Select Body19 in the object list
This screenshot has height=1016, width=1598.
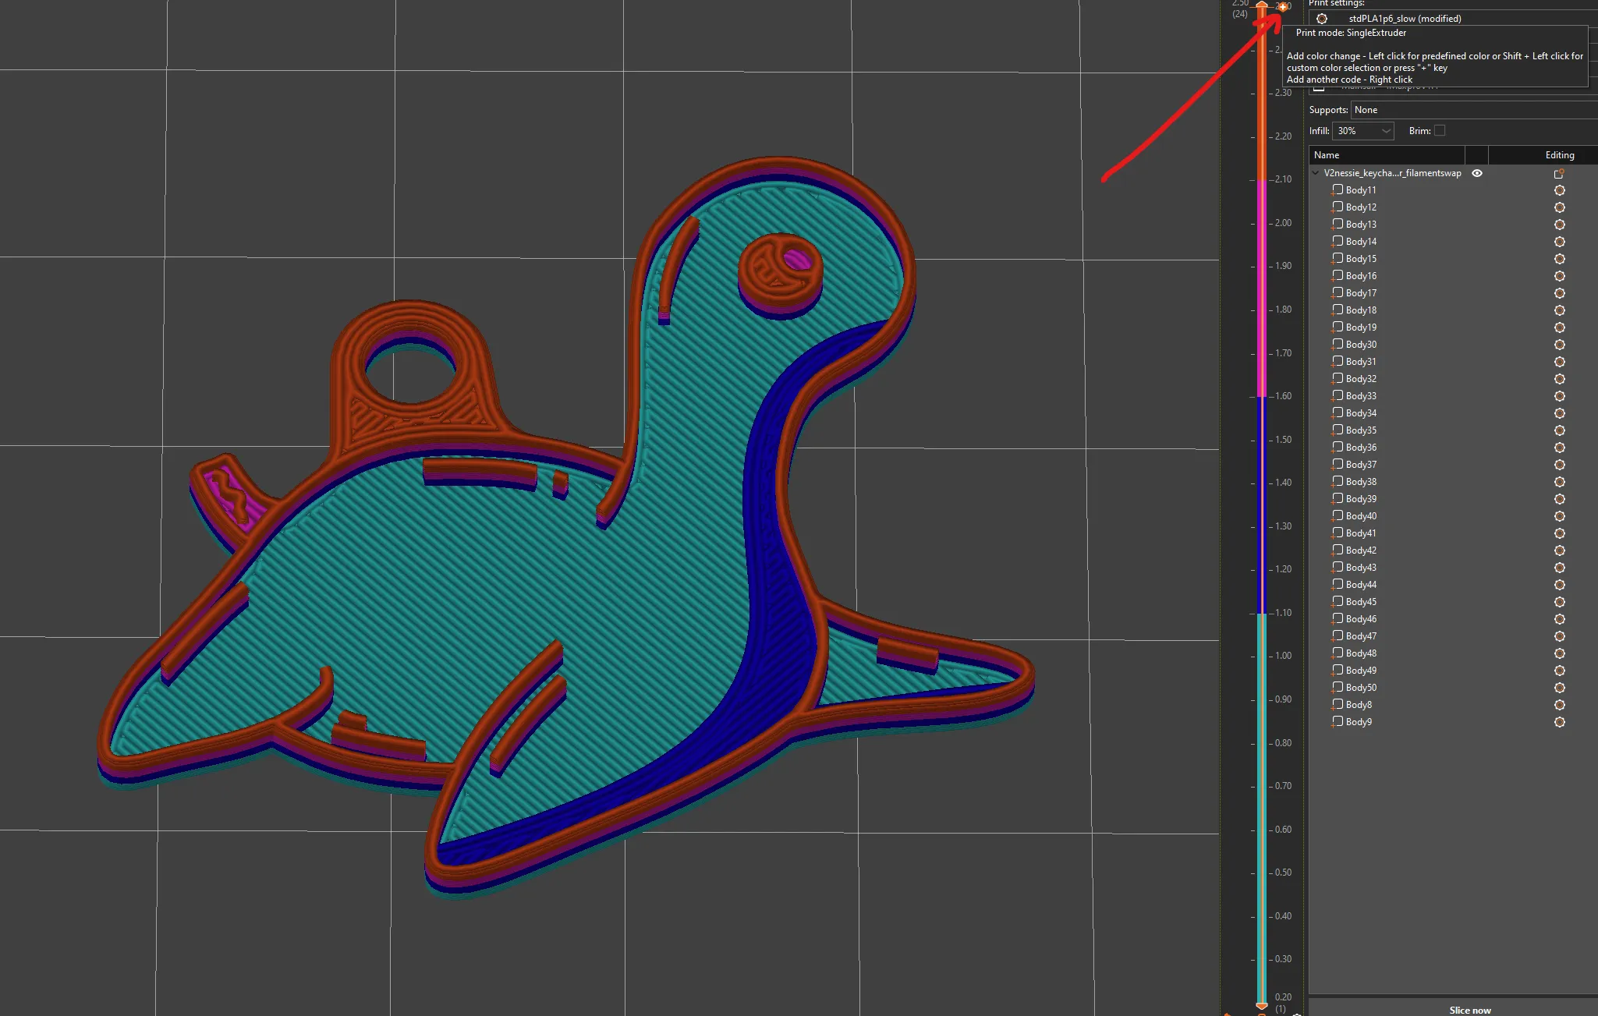1361,327
